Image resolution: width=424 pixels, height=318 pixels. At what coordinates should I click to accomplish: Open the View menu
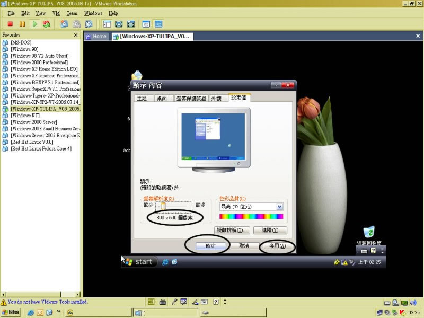(41, 13)
